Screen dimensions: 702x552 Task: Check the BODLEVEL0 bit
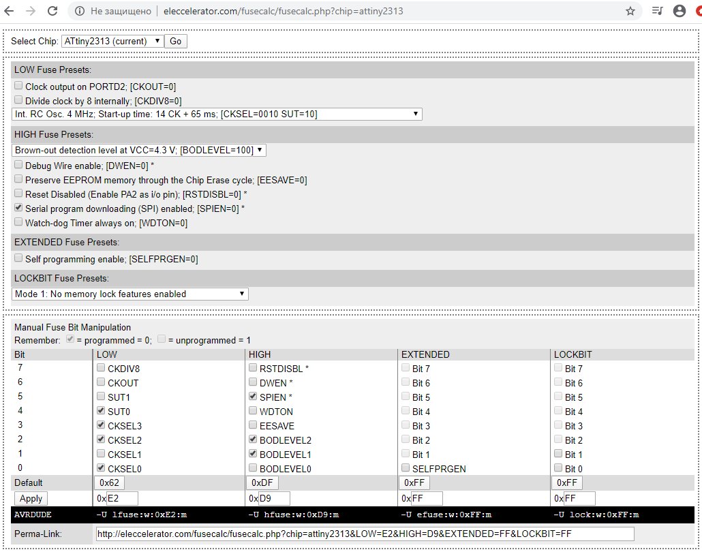pos(253,467)
